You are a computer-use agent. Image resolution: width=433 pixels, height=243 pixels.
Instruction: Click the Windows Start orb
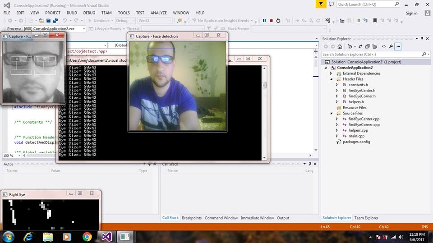point(8,237)
